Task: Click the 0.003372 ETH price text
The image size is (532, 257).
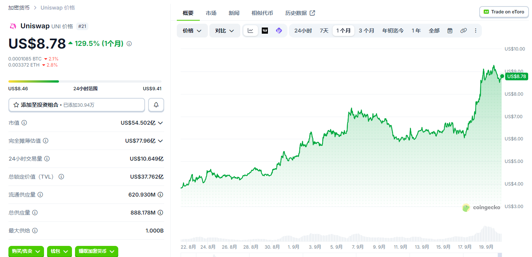Action: point(24,65)
